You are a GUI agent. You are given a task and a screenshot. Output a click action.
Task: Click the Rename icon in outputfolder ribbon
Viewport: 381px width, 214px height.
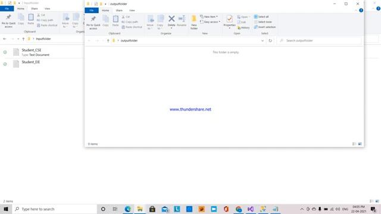tap(182, 18)
